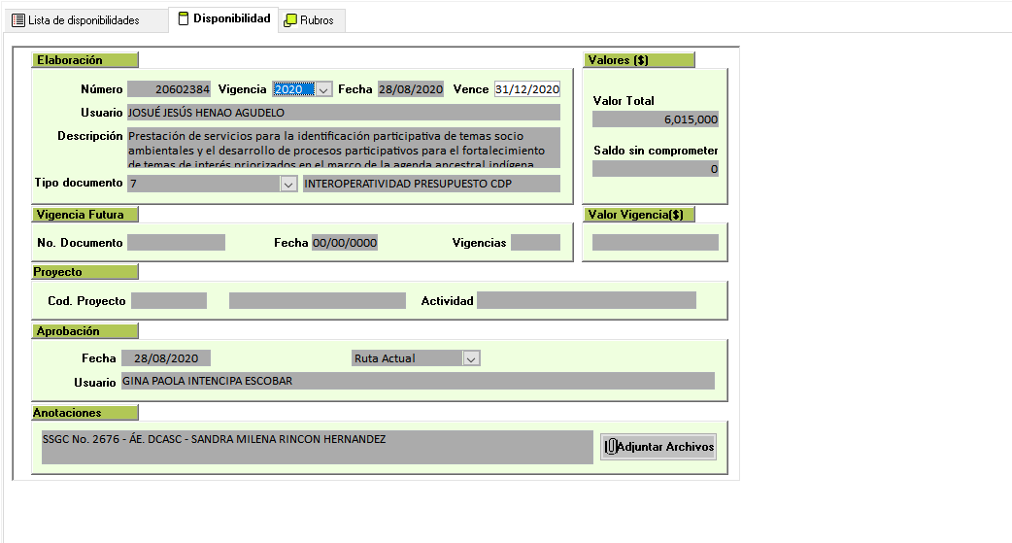
Task: Click the Vence date field
Action: (x=527, y=89)
